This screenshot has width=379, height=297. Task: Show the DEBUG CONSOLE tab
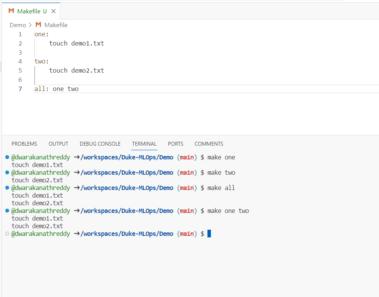(100, 144)
